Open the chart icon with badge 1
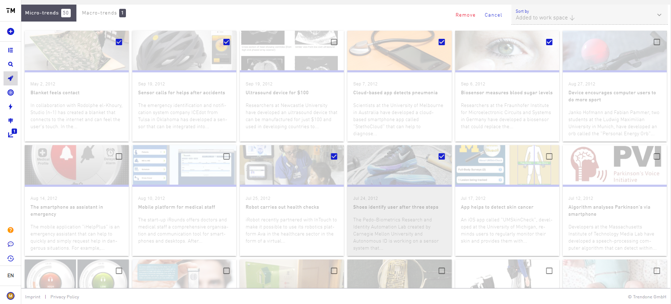671x304 pixels. pos(12,133)
